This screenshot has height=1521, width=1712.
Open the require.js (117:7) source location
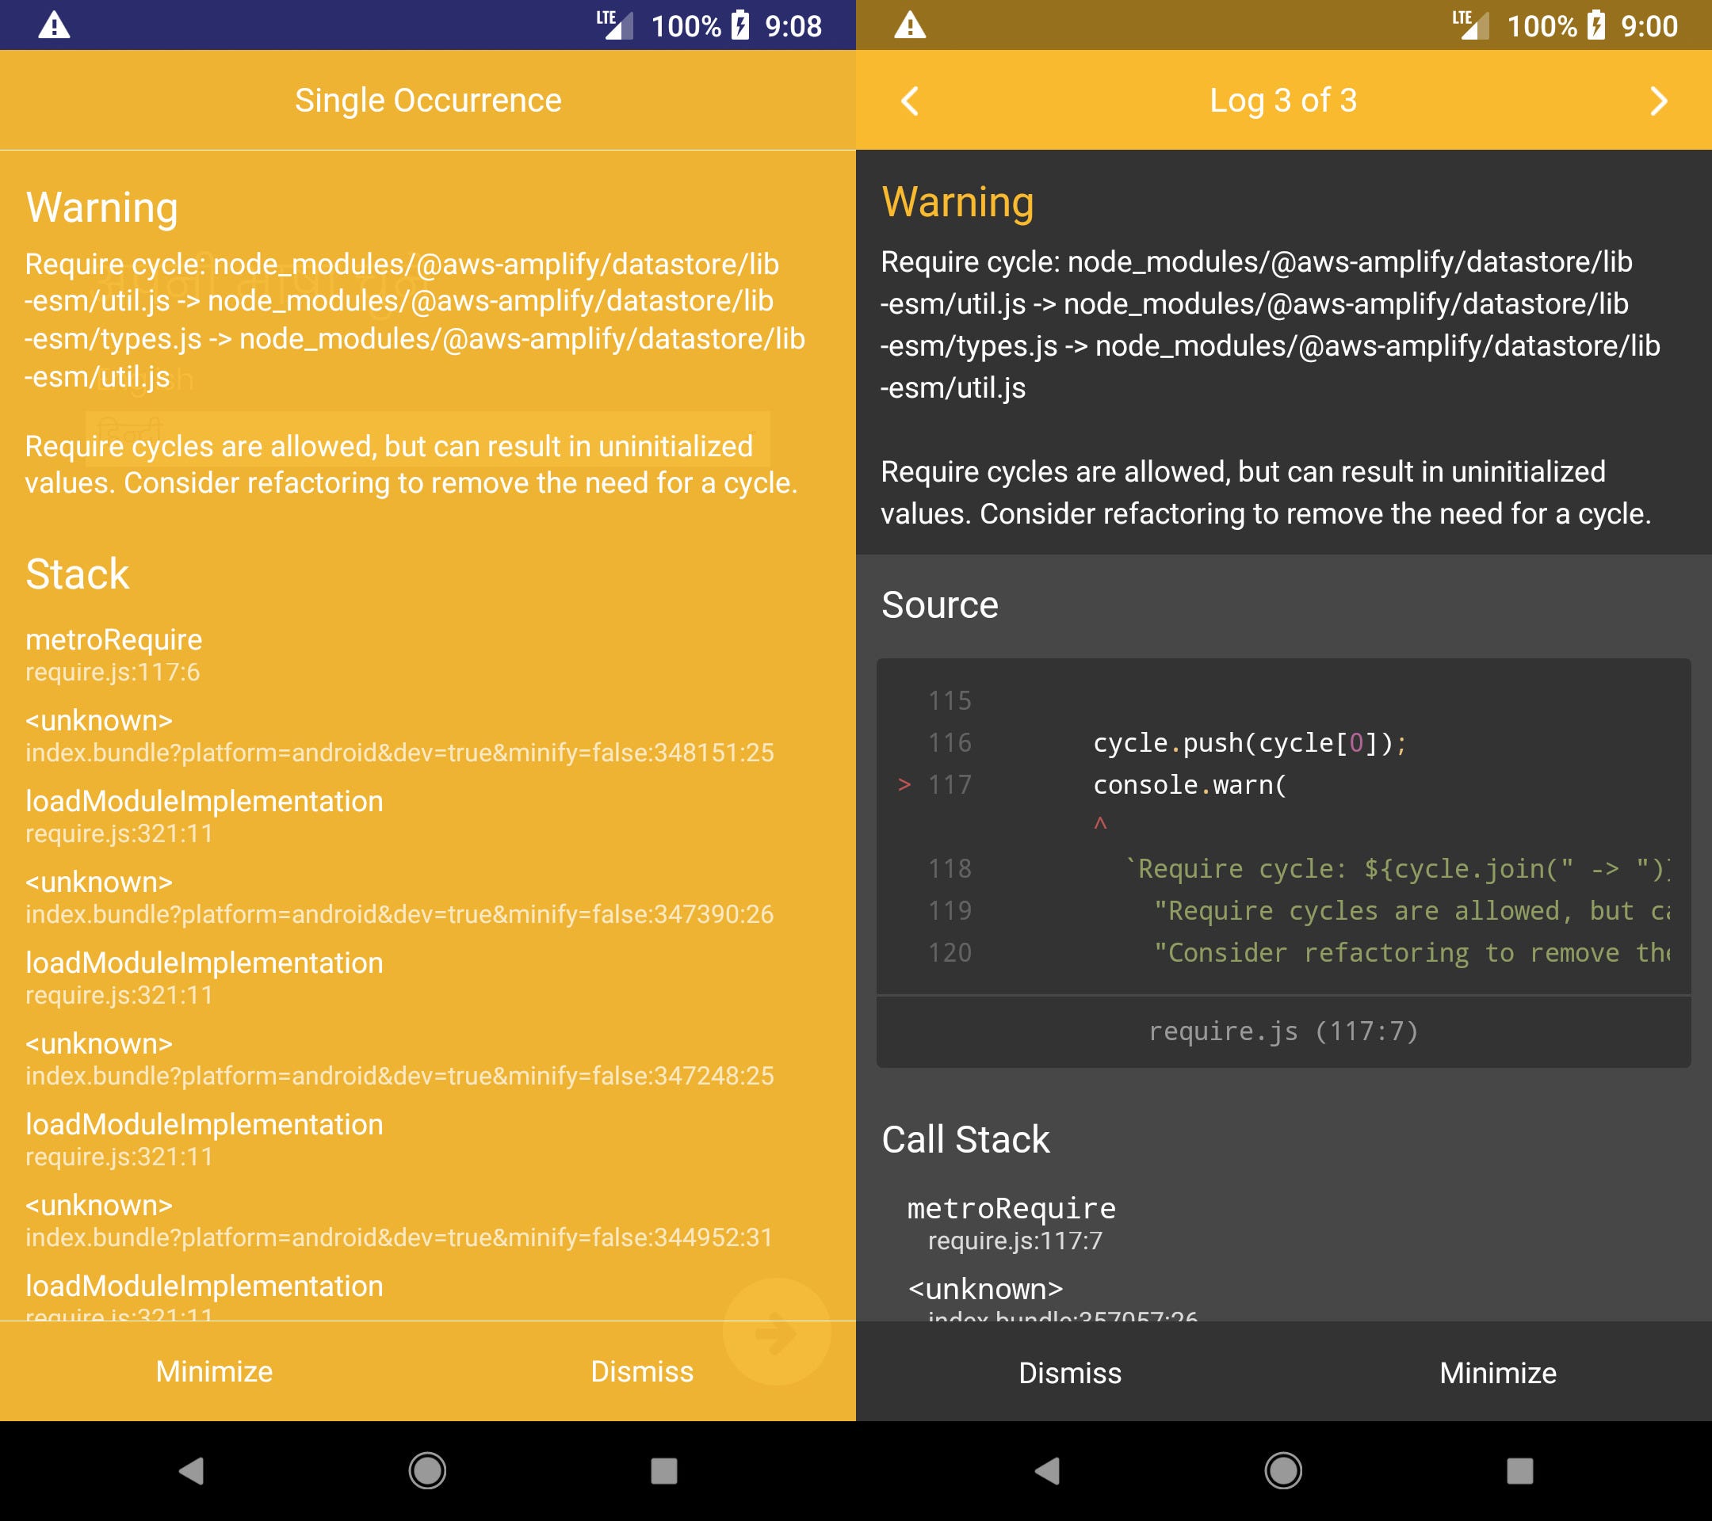point(1285,1032)
